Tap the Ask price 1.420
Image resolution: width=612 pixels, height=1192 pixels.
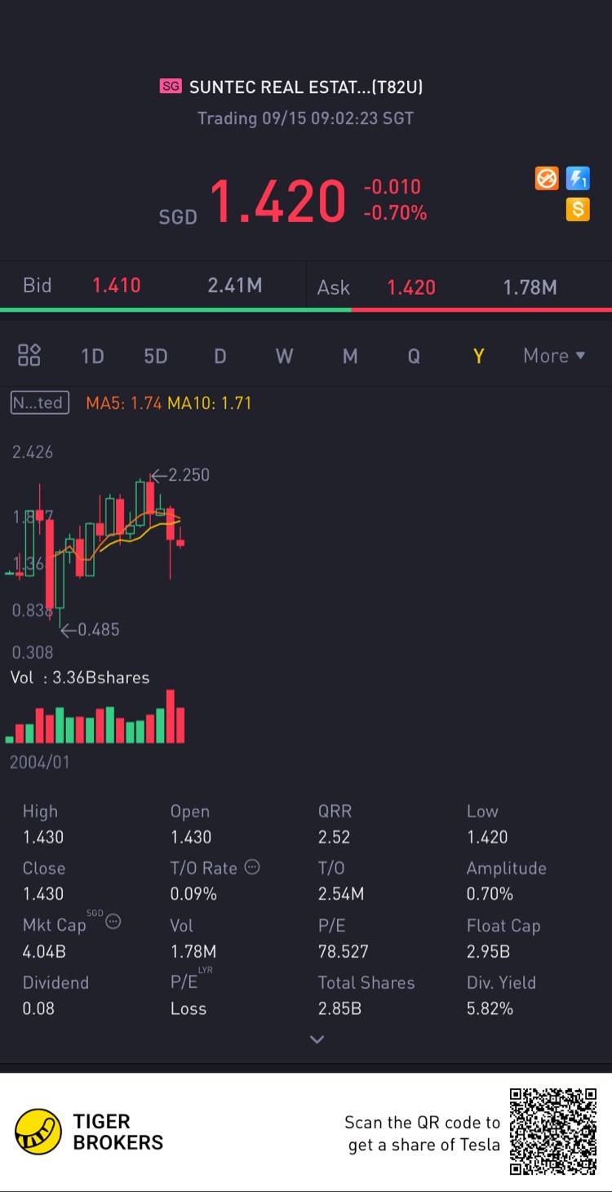411,287
